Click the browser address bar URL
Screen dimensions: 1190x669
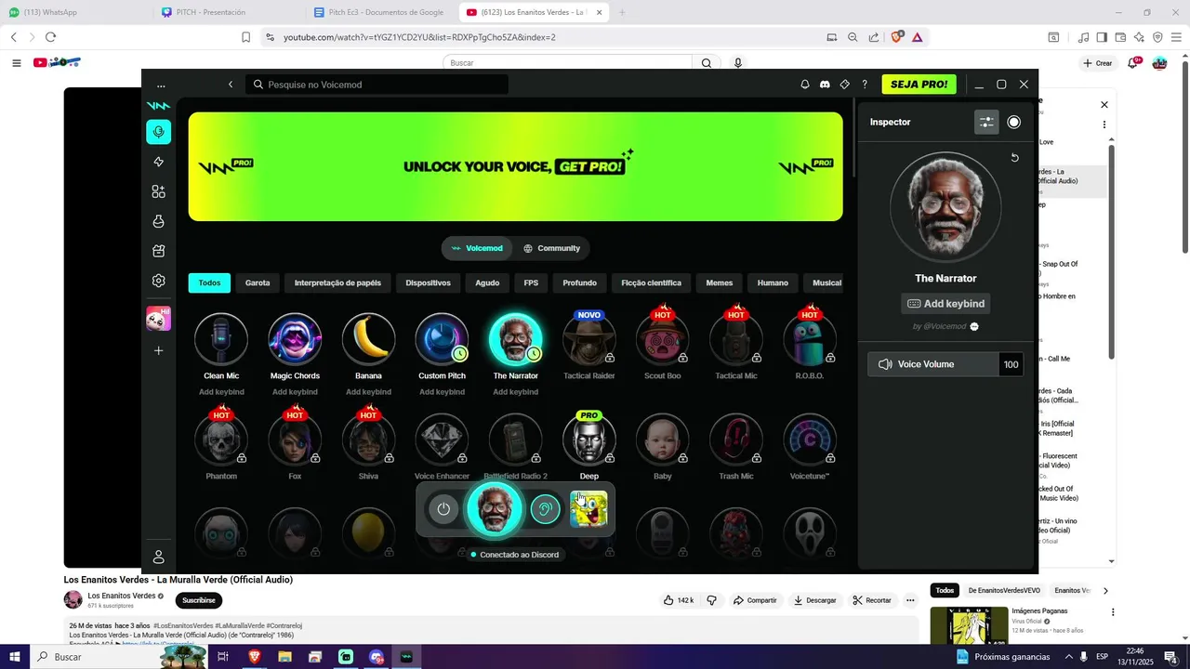419,37
